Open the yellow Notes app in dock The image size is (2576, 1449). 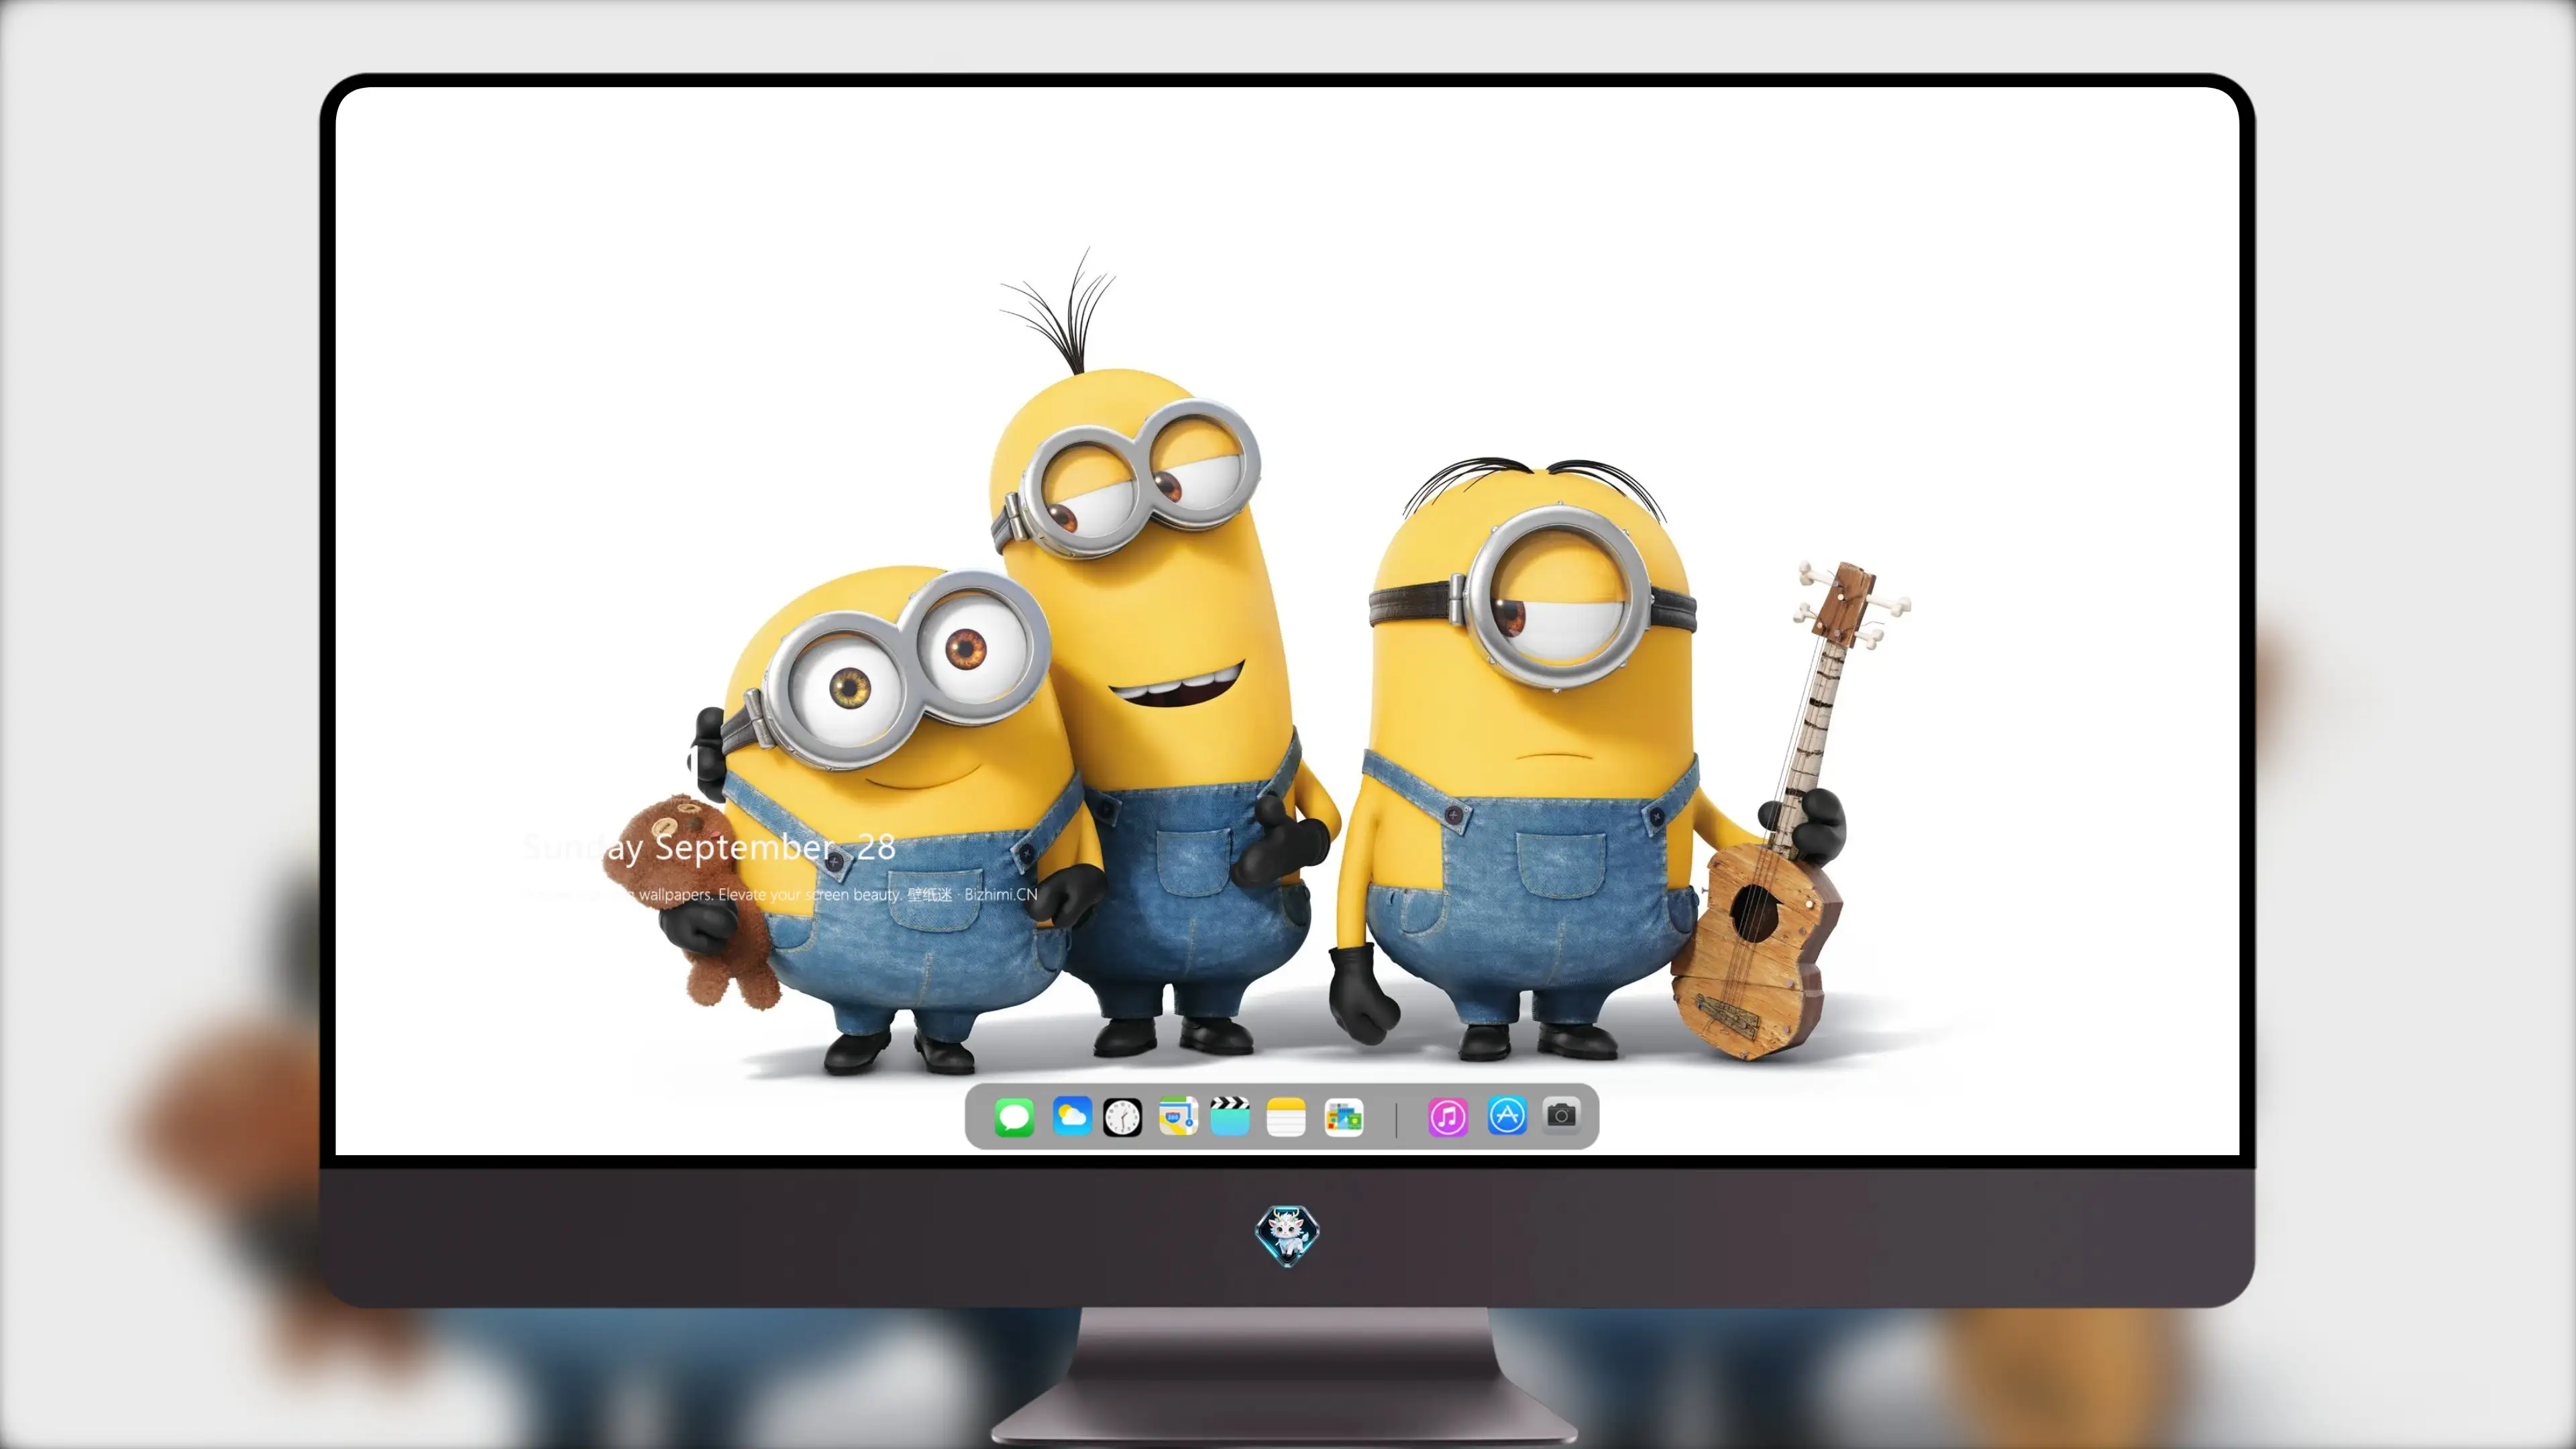[1286, 1117]
